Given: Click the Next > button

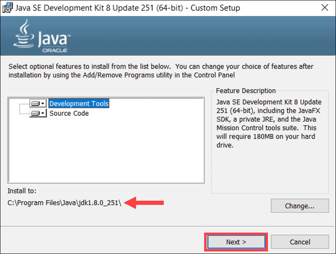Looking at the screenshot, I should coord(236,242).
